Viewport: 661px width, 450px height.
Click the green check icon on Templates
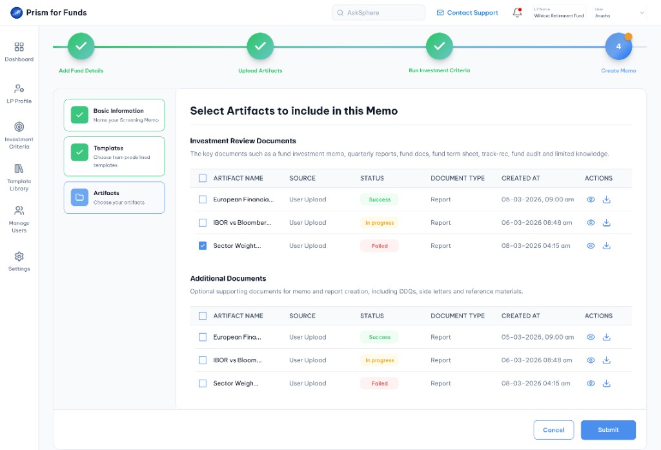(x=79, y=152)
